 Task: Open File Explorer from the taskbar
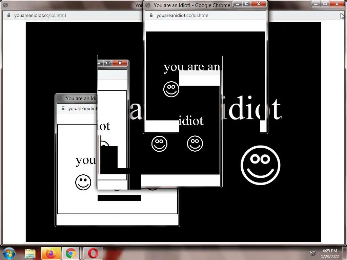(30, 253)
